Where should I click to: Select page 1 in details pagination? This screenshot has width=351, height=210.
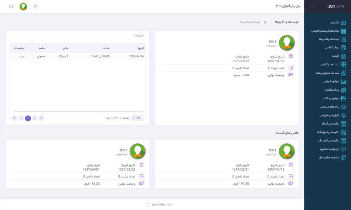tap(28, 118)
